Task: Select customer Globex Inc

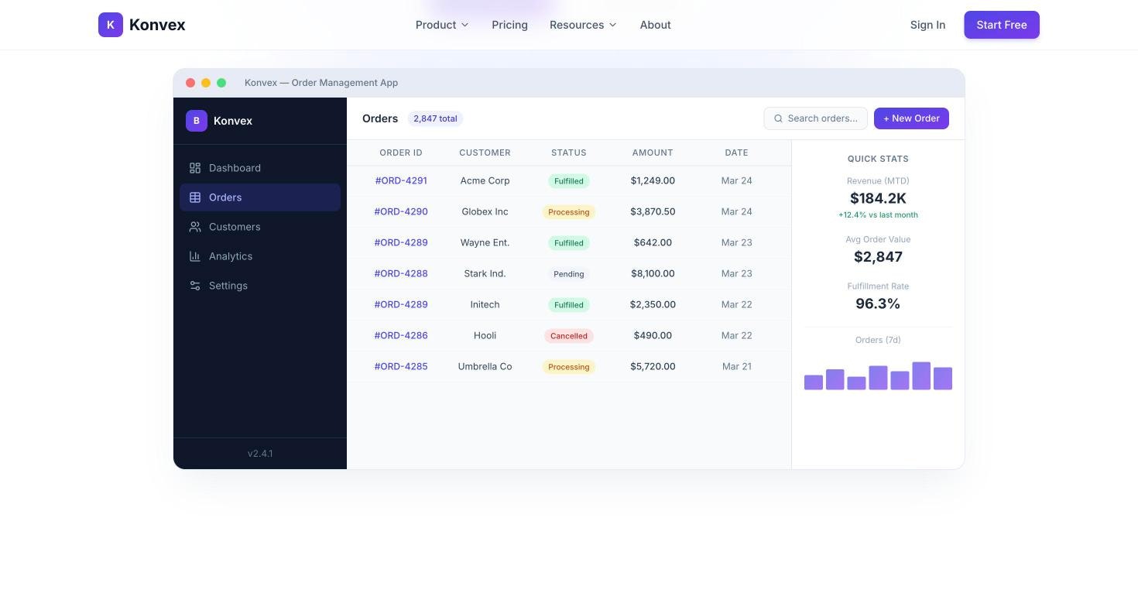Action: tap(485, 211)
